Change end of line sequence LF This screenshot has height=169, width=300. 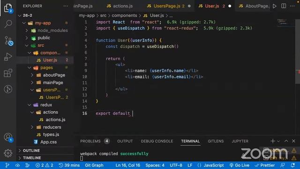(190, 165)
